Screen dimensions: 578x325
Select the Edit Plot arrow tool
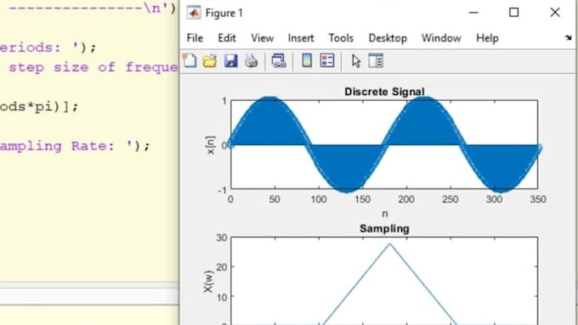click(x=355, y=61)
